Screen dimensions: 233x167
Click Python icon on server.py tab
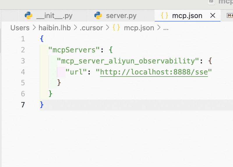tap(98, 15)
